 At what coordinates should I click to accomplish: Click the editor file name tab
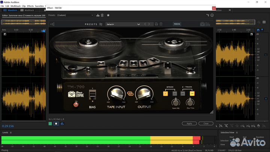point(24,15)
